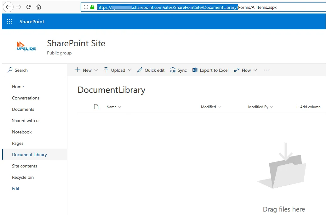Reload the page with refresh icon

point(29,7)
